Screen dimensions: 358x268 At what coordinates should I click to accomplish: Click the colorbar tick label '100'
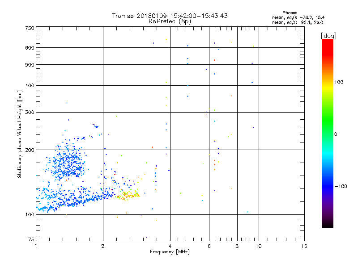coord(339,82)
